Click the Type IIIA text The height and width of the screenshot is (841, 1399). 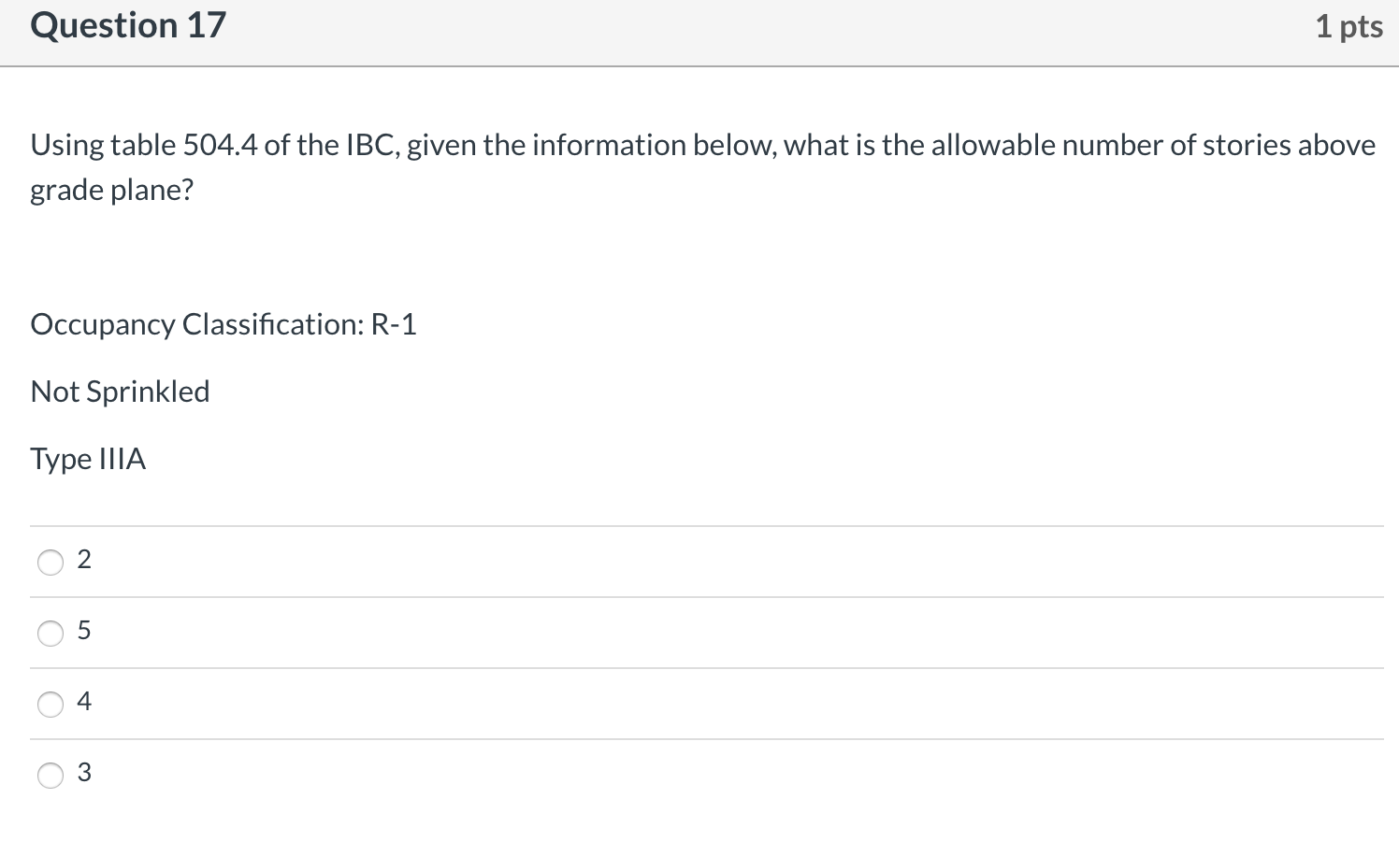[x=88, y=460]
